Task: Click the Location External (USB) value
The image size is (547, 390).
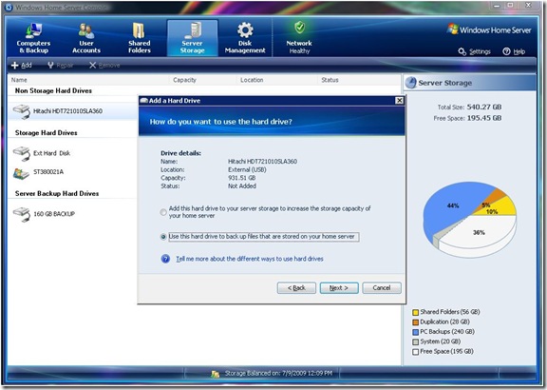Action: coord(247,170)
